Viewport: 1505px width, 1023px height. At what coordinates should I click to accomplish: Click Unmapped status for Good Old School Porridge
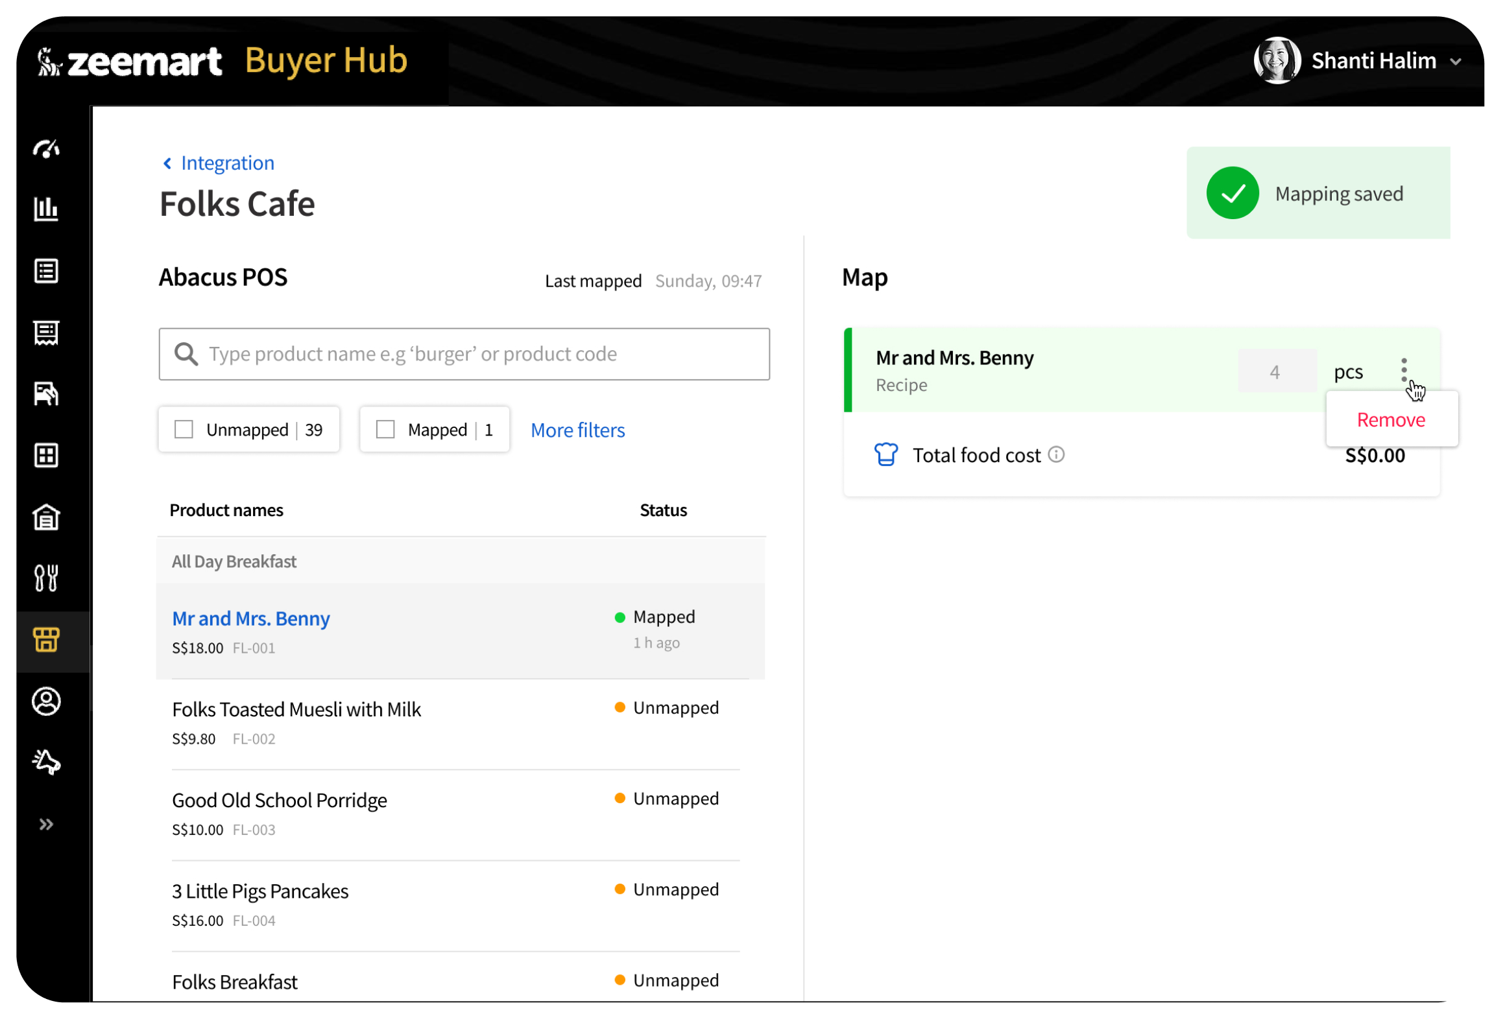pyautogui.click(x=668, y=799)
